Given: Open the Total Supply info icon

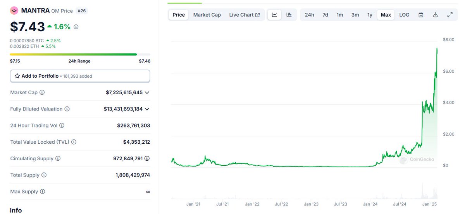Looking at the screenshot, I should 44,175.
